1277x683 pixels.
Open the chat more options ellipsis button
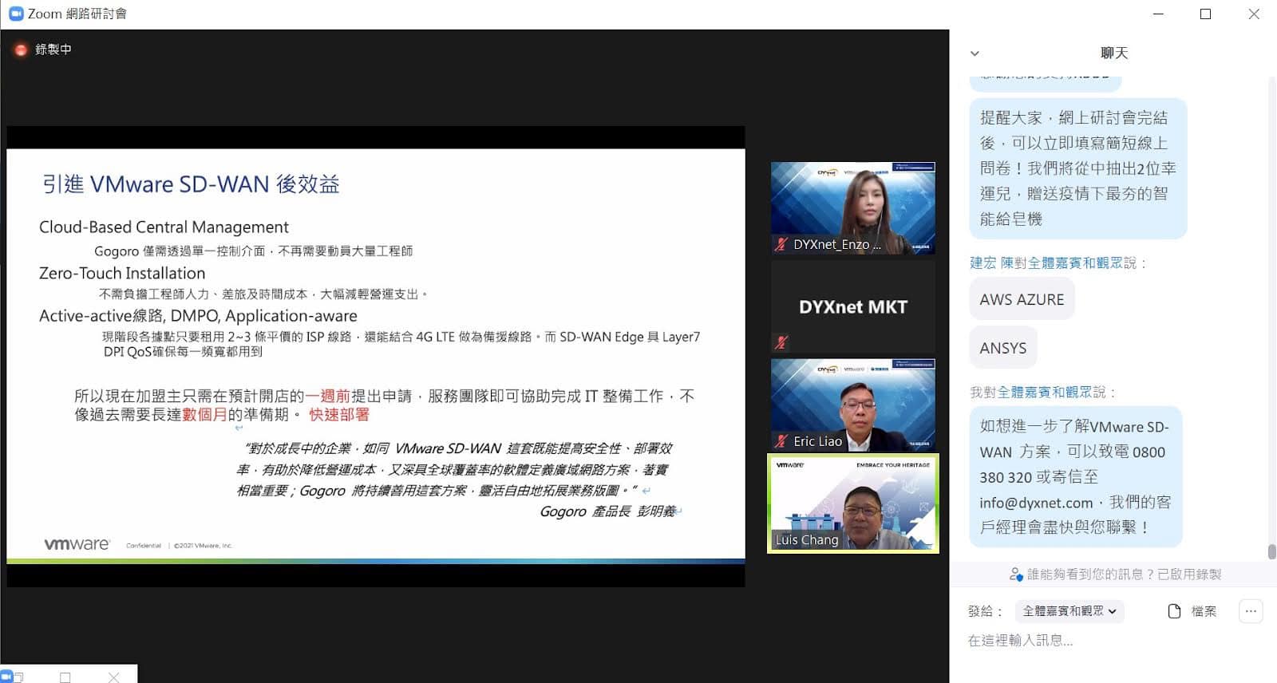click(1250, 611)
